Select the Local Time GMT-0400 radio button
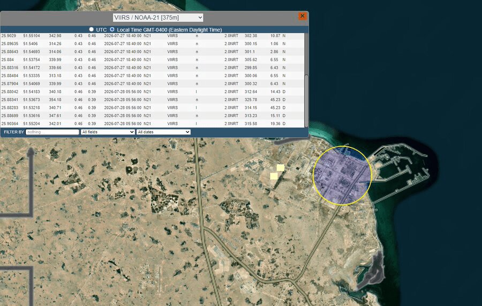Screen dimensions: 482x306 (x=112, y=29)
